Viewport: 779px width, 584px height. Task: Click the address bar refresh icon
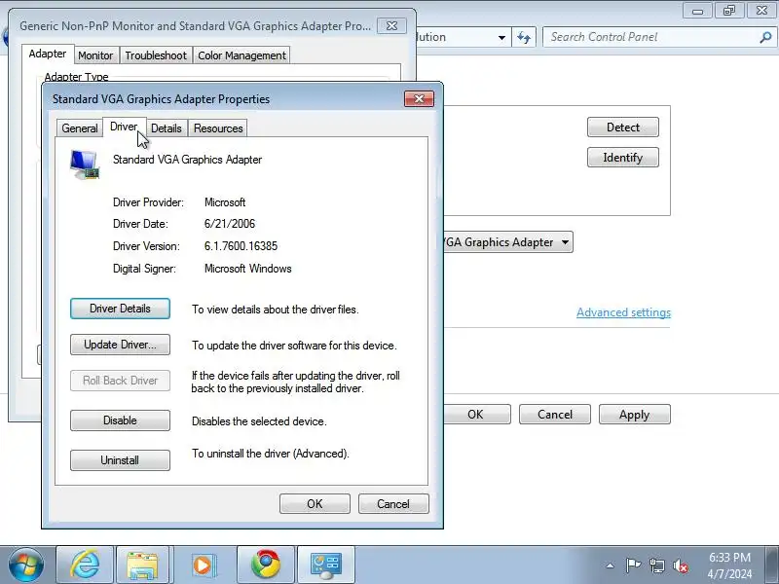pos(524,37)
